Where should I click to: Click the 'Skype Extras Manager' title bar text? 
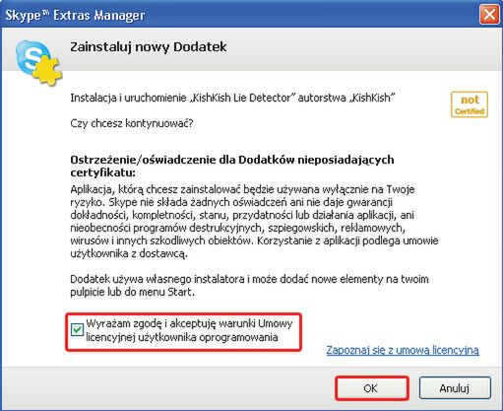(x=75, y=16)
